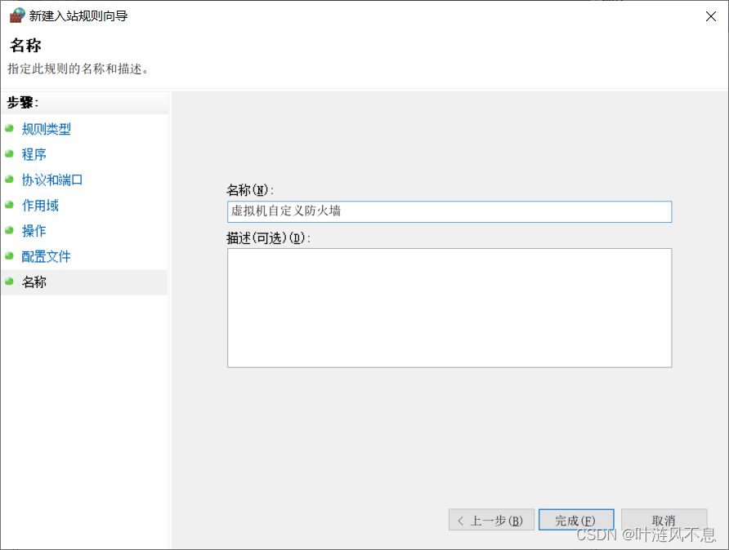The height and width of the screenshot is (550, 729).
Task: Click inside the 描述(可选) text area
Action: [x=449, y=308]
